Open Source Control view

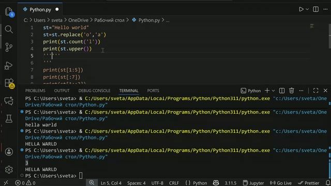click(x=9, y=47)
